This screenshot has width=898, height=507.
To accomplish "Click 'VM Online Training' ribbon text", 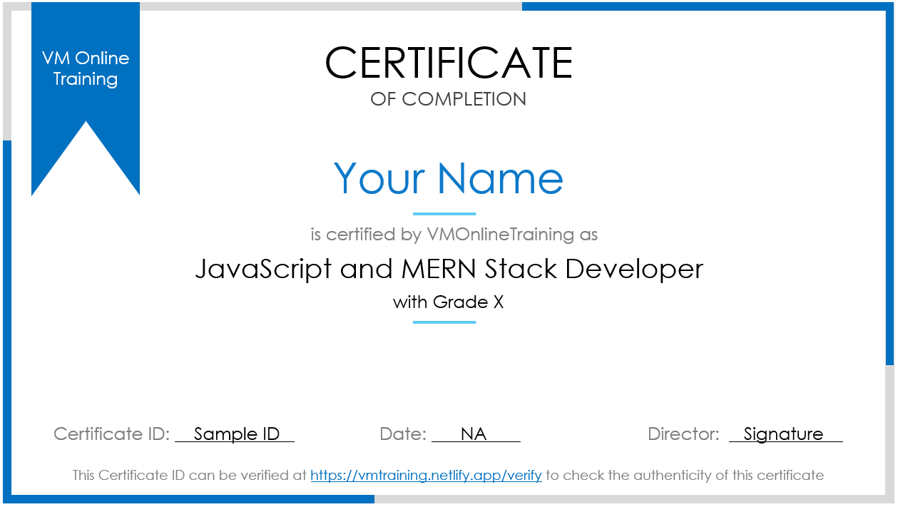I will tap(86, 68).
